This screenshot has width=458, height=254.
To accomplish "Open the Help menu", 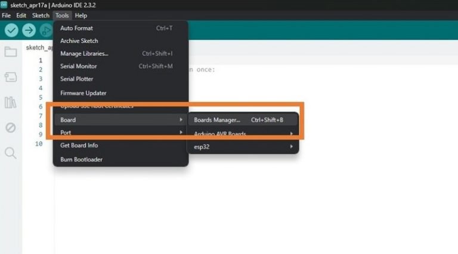I will point(81,15).
